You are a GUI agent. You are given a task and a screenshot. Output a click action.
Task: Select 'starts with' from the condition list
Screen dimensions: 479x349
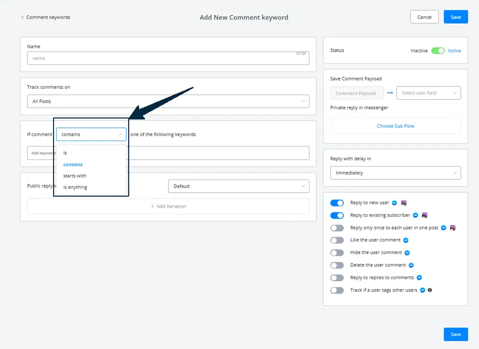coord(75,175)
